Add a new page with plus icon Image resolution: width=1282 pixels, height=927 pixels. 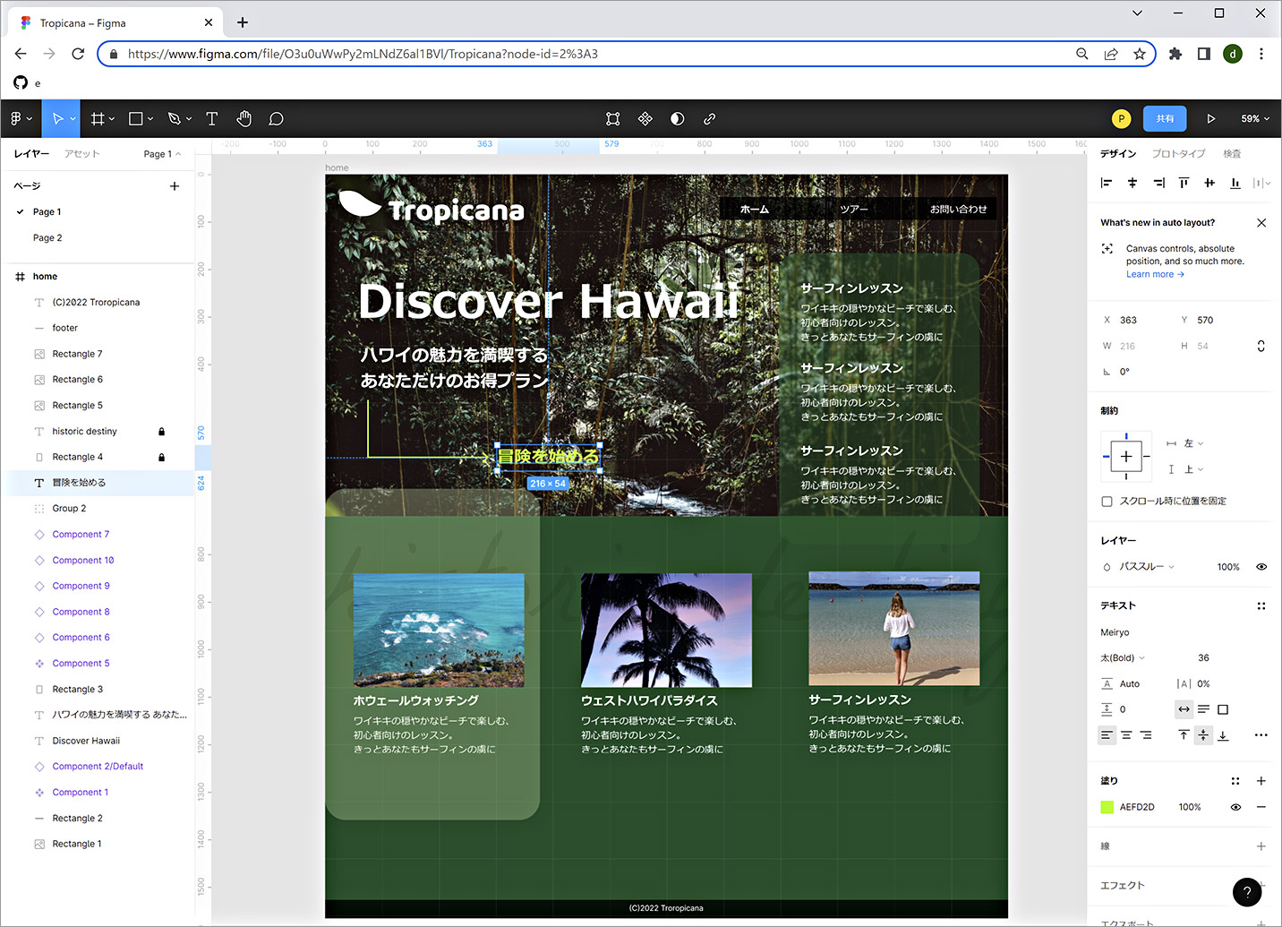[175, 186]
